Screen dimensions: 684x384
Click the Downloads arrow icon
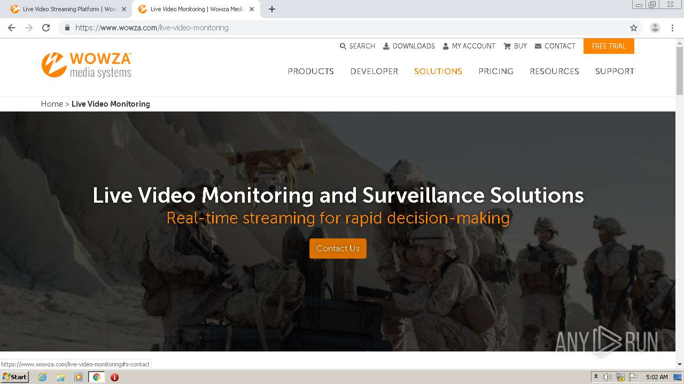coord(386,46)
